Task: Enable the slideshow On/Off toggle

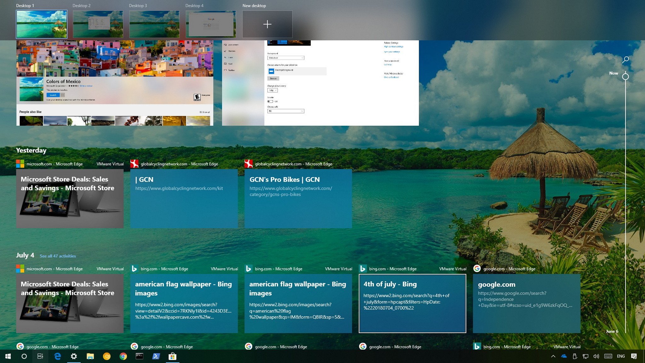Action: (271, 101)
